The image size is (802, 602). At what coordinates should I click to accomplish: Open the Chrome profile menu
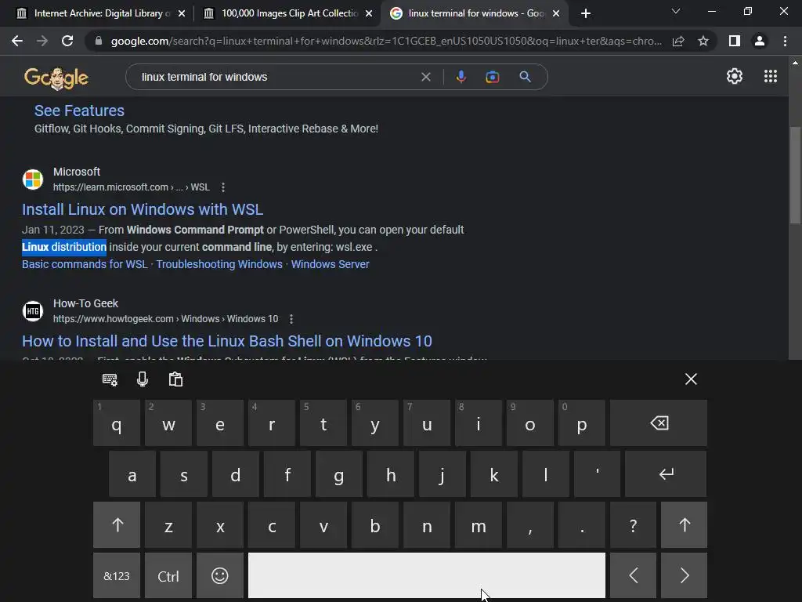click(x=760, y=41)
